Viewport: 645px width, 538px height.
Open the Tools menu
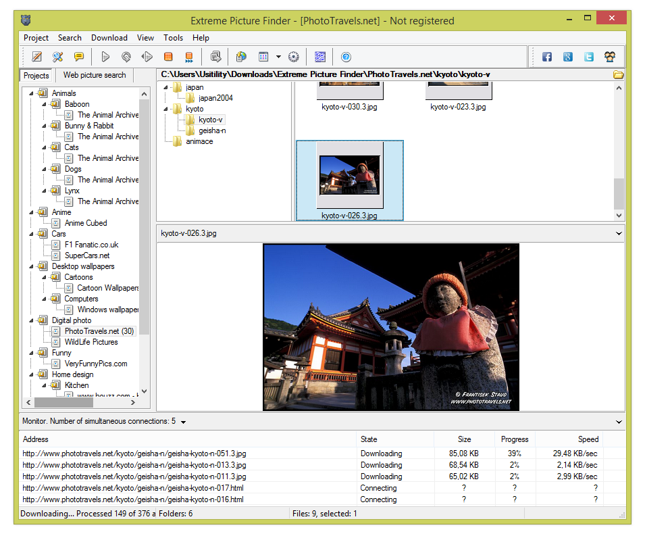(x=173, y=38)
